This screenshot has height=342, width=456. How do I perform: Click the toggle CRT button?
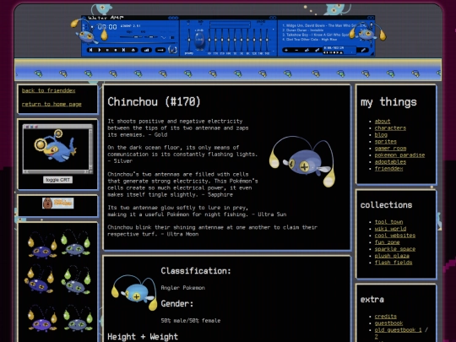coord(58,180)
